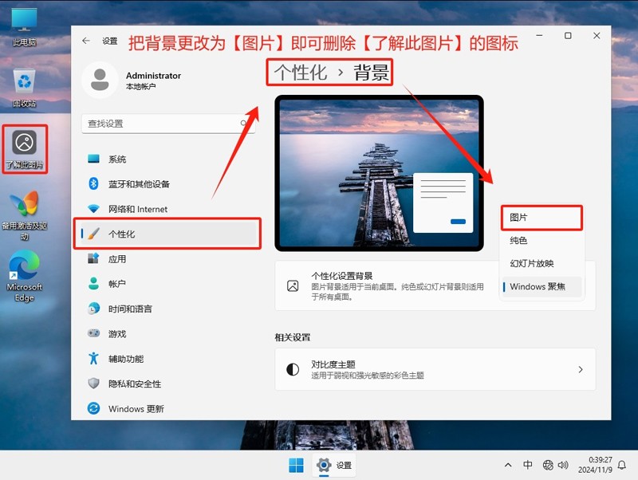Open 辅助功能 settings

126,359
